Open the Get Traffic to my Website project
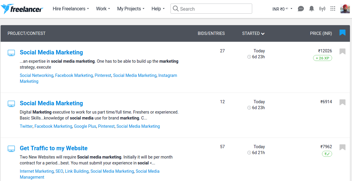The width and height of the screenshot is (352, 181). (x=53, y=148)
